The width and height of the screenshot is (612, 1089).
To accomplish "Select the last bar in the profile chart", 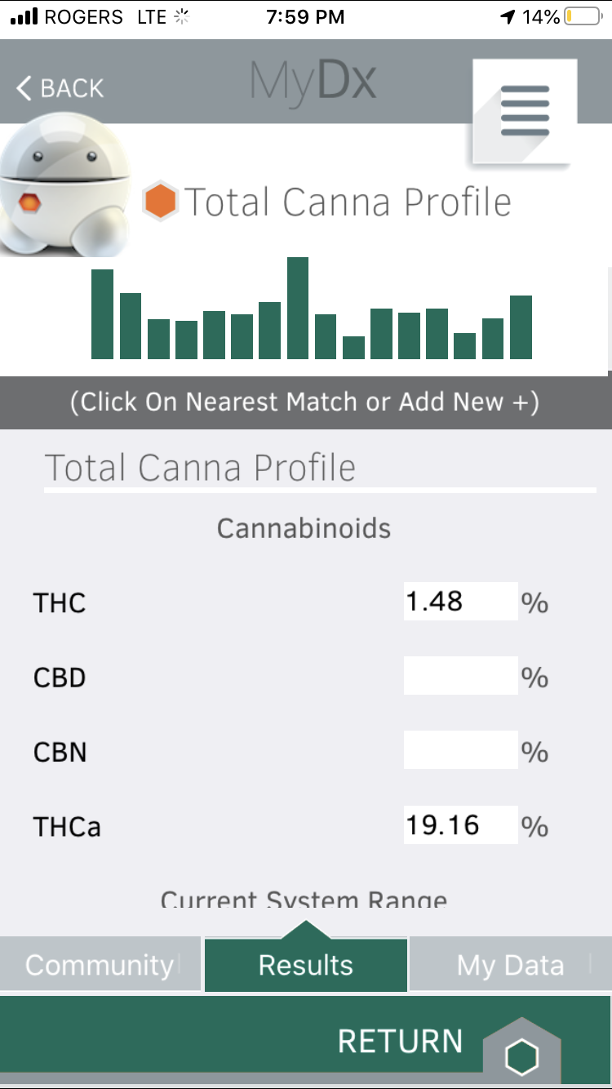I will [521, 327].
